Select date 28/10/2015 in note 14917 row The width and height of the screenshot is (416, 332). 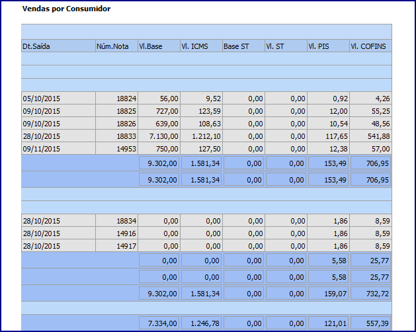(x=58, y=246)
